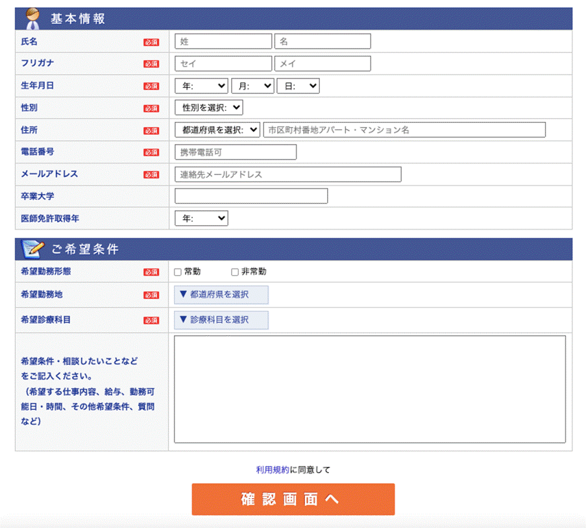Image resolution: width=586 pixels, height=528 pixels.
Task: Focus the セイ furigana field
Action: tap(223, 64)
